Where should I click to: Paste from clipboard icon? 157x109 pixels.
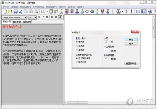[x=31, y=12]
